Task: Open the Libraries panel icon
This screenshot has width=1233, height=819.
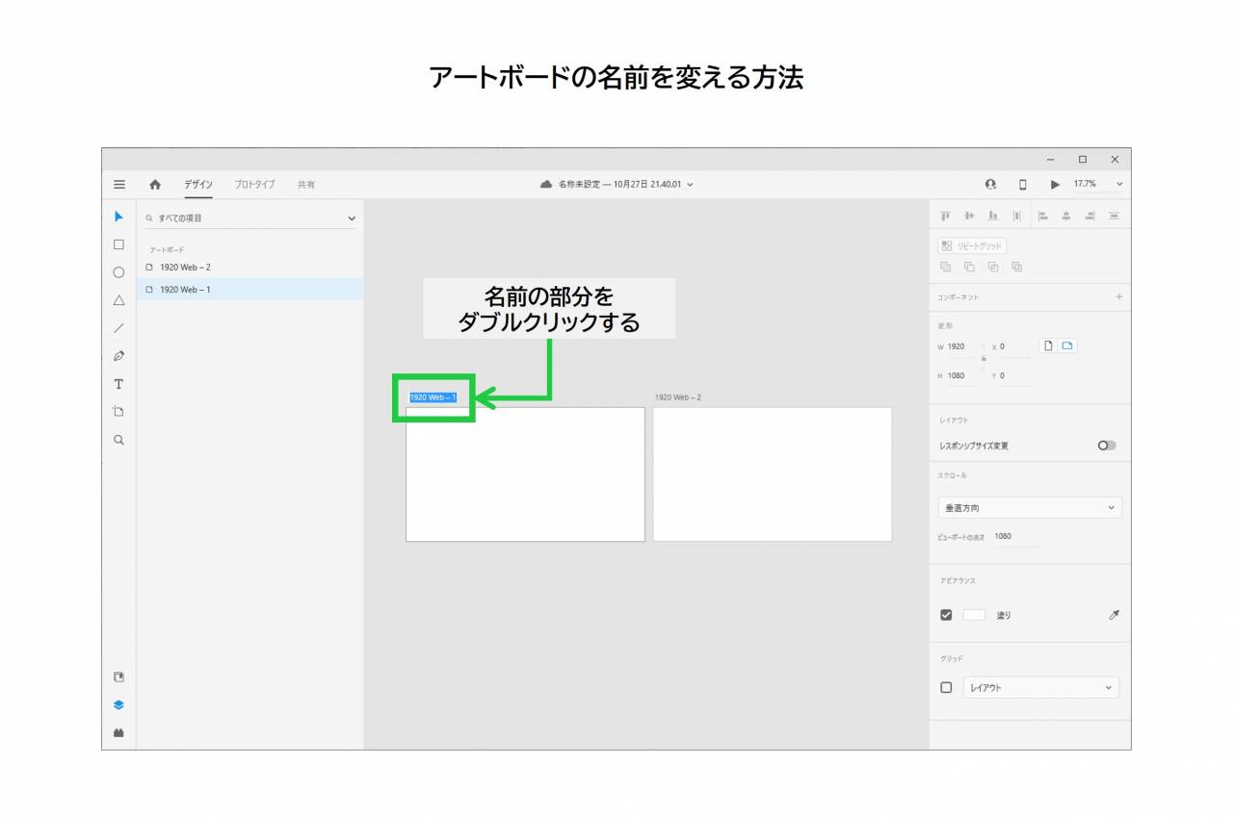Action: [x=119, y=677]
